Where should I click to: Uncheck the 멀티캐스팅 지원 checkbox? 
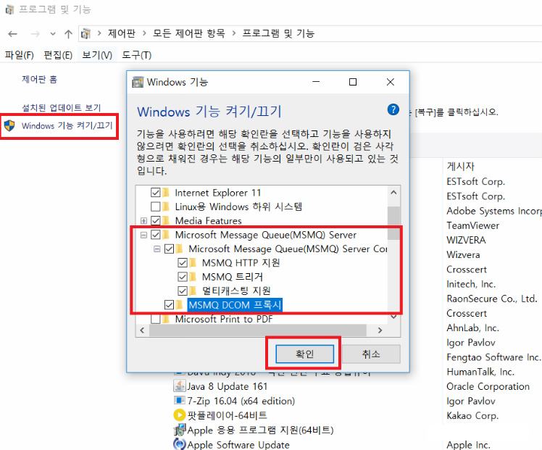pyautogui.click(x=183, y=291)
